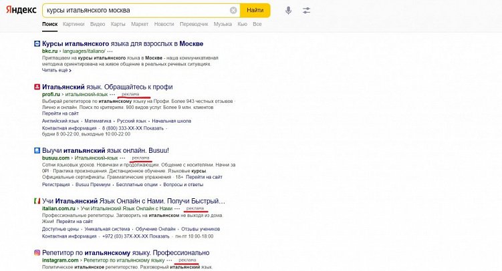Open result Итальянский язык. Обращайтесь к профи
Screen dimensions: 502x271
click(108, 87)
